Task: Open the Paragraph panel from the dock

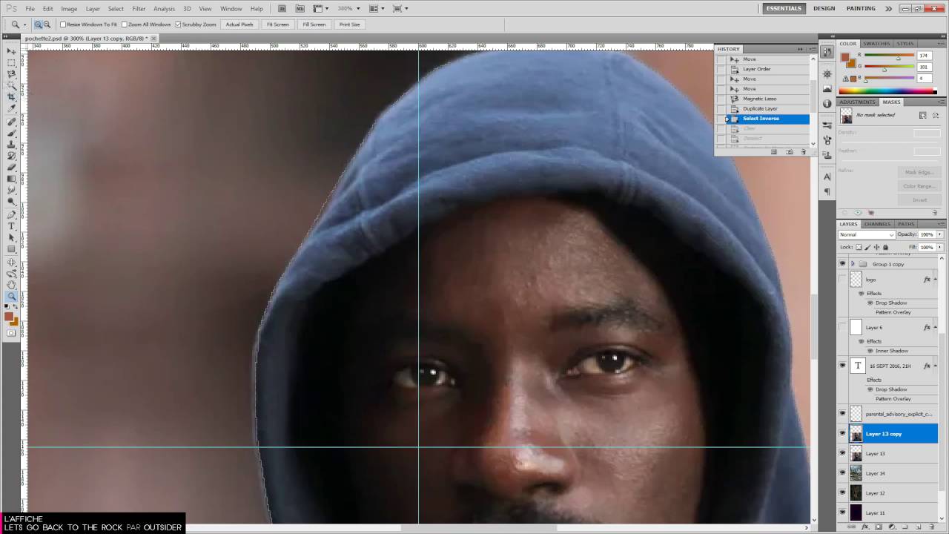Action: [827, 192]
